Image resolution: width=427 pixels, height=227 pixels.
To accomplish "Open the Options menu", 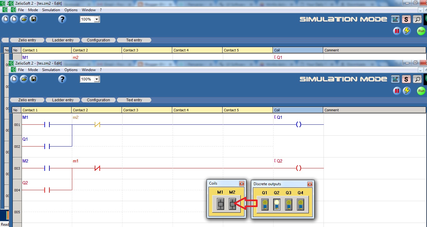I will (x=71, y=70).
